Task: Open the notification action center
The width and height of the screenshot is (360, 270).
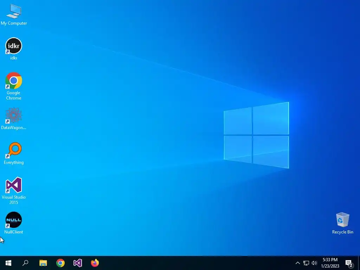Action: click(x=349, y=263)
